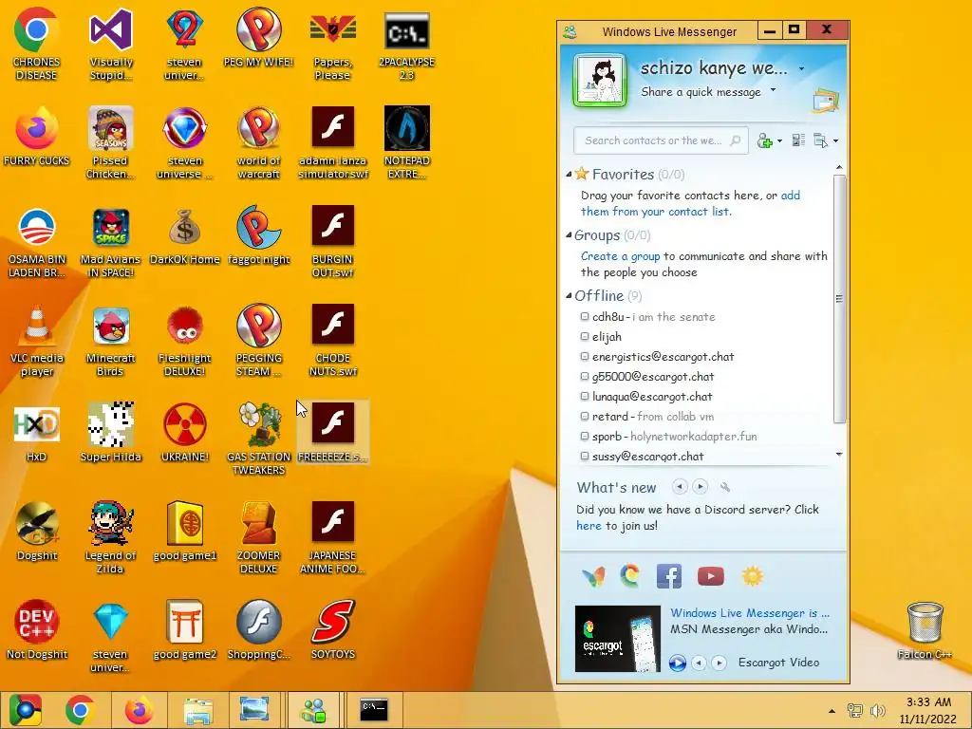Select the Falcon C++ recycle bin icon

point(925,631)
